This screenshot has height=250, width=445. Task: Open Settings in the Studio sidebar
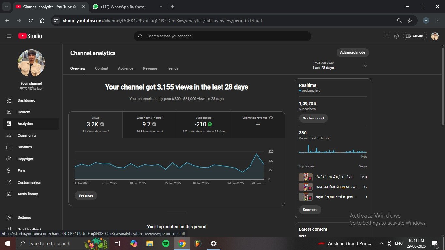click(31, 217)
